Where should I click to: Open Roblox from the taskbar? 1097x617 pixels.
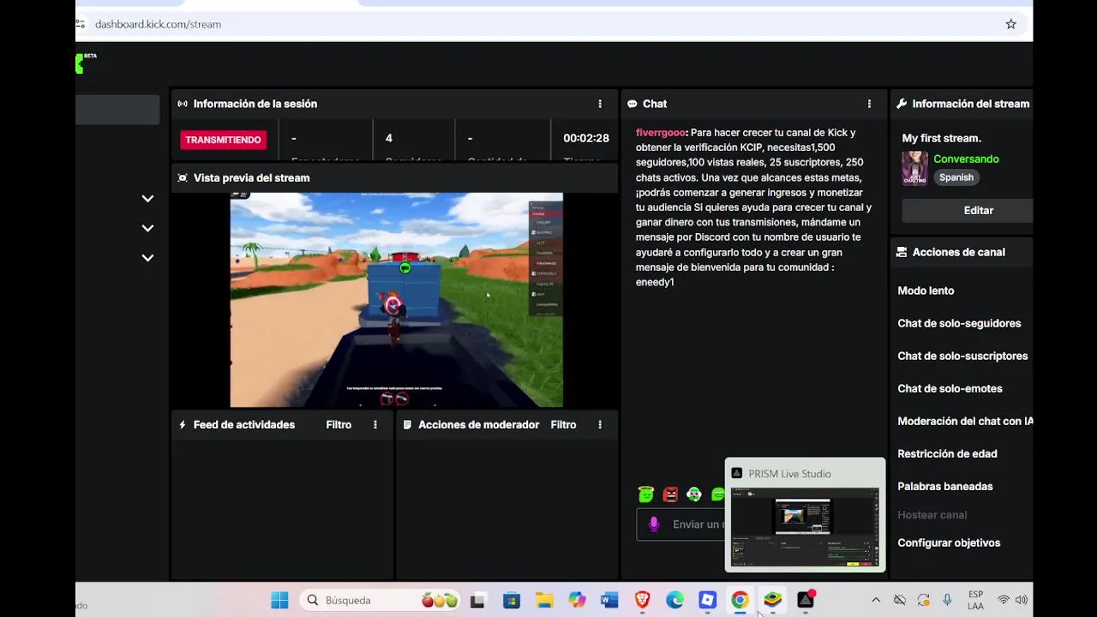pos(707,600)
